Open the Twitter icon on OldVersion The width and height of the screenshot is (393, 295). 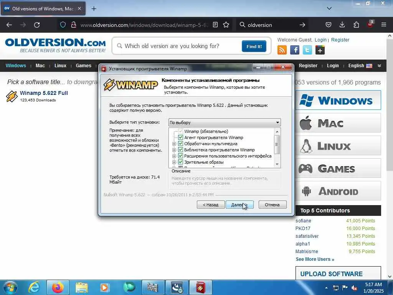click(x=307, y=50)
